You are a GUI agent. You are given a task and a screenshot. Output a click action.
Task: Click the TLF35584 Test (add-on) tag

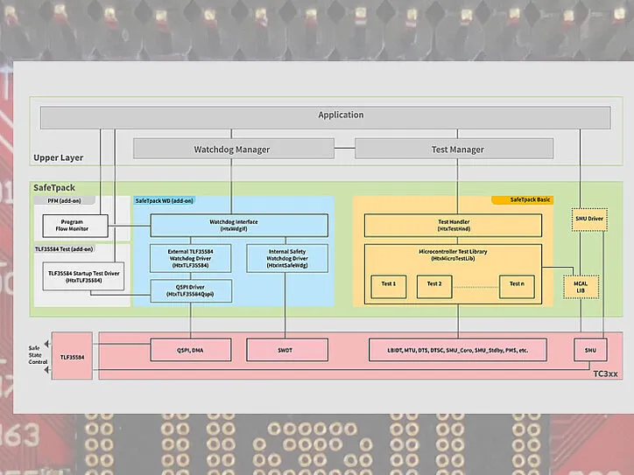64,249
